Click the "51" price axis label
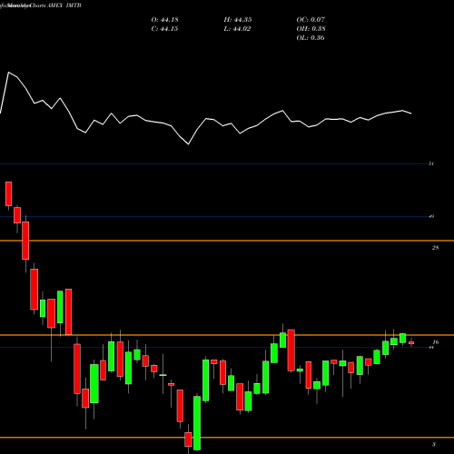Image resolution: width=454 pixels, height=454 pixels. pos(431,163)
